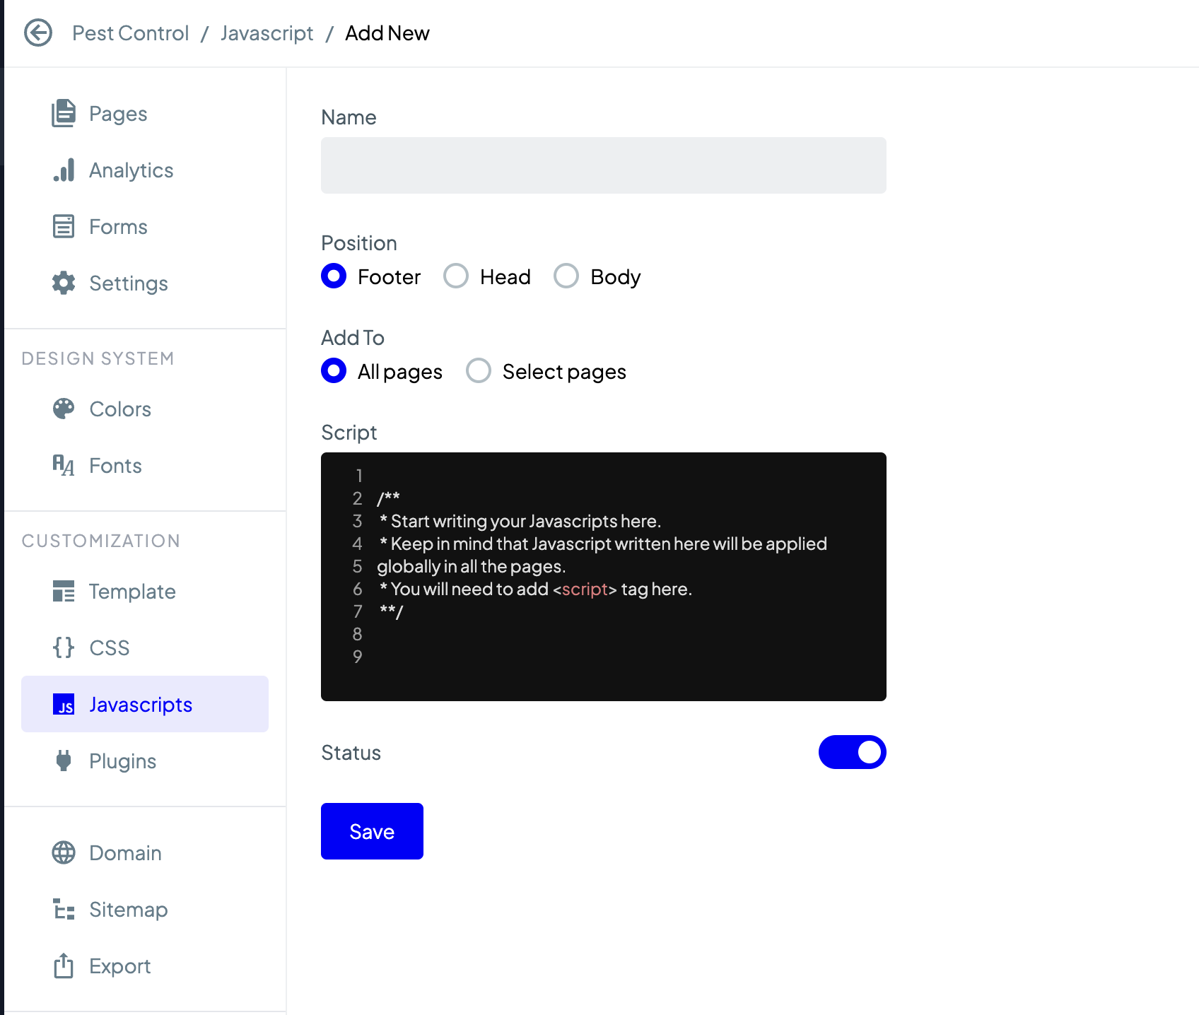Open the Analytics menu item

[x=131, y=170]
